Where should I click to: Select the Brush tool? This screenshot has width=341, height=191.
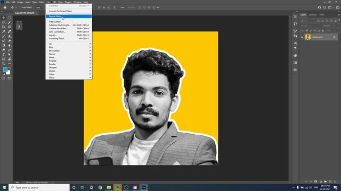click(x=4, y=36)
